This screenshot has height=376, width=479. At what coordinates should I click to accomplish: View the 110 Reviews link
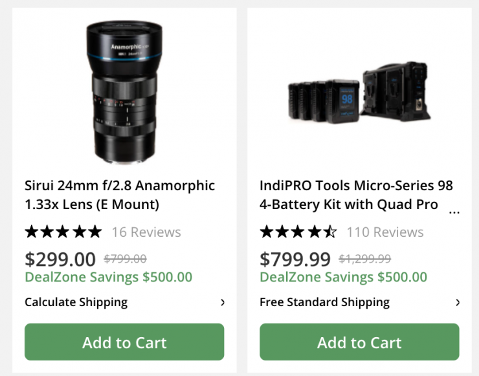(x=385, y=232)
